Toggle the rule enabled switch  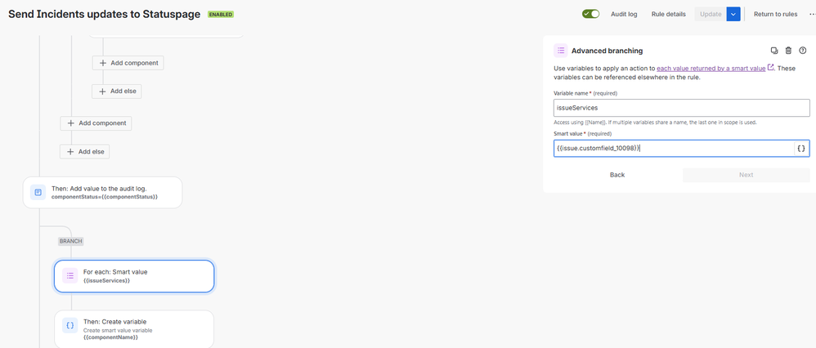pos(590,14)
